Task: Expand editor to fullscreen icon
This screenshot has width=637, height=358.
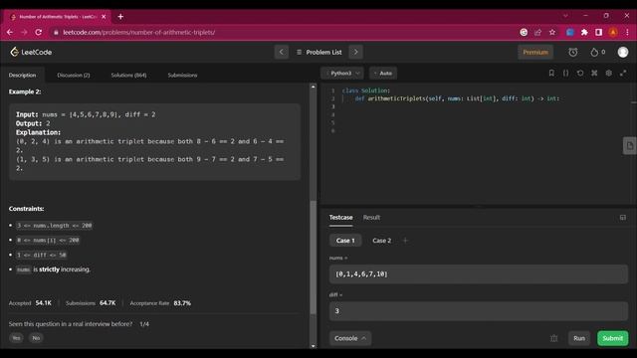Action: 623,73
